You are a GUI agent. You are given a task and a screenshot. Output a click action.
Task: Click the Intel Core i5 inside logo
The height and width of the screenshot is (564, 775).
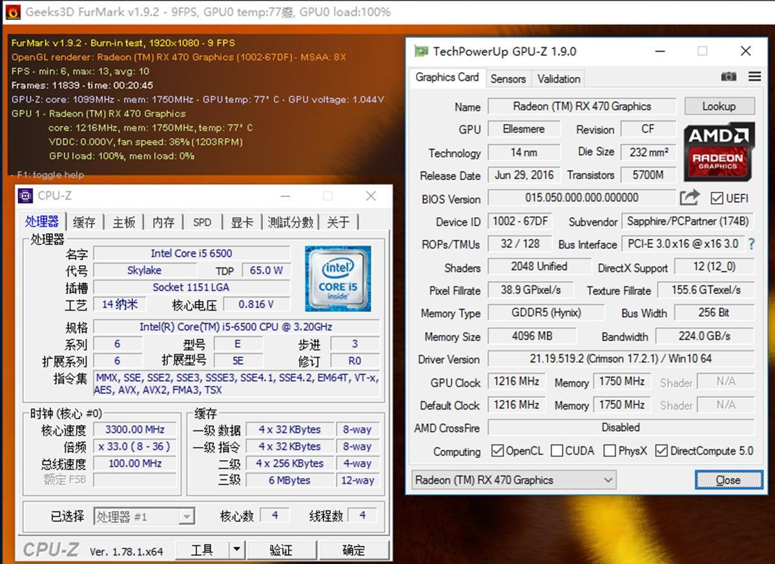[338, 278]
